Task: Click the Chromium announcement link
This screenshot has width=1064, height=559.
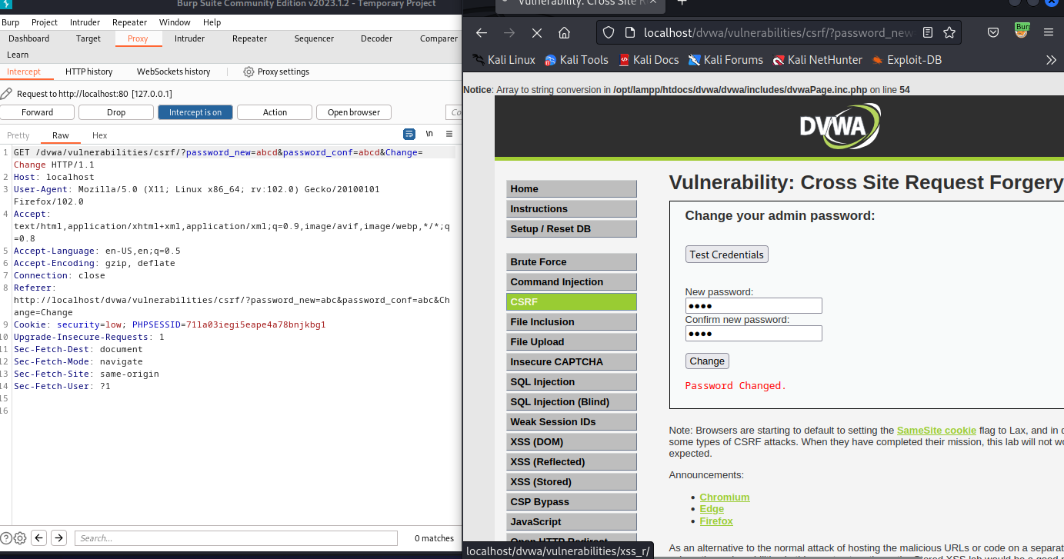Action: [x=725, y=497]
